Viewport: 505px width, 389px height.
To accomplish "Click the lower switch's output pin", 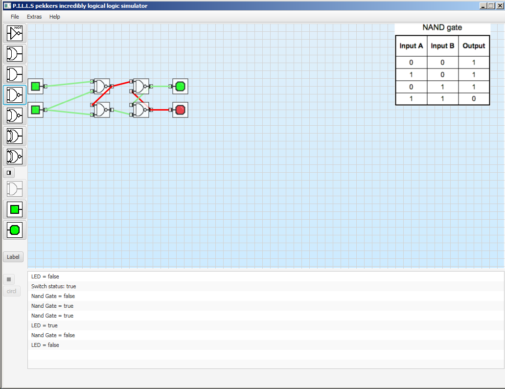I will 46,110.
